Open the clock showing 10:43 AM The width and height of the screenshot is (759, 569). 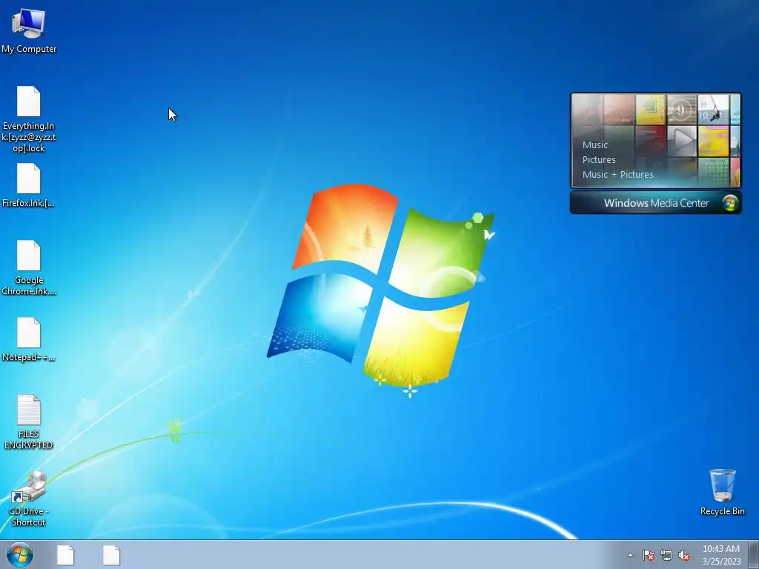[x=721, y=554]
